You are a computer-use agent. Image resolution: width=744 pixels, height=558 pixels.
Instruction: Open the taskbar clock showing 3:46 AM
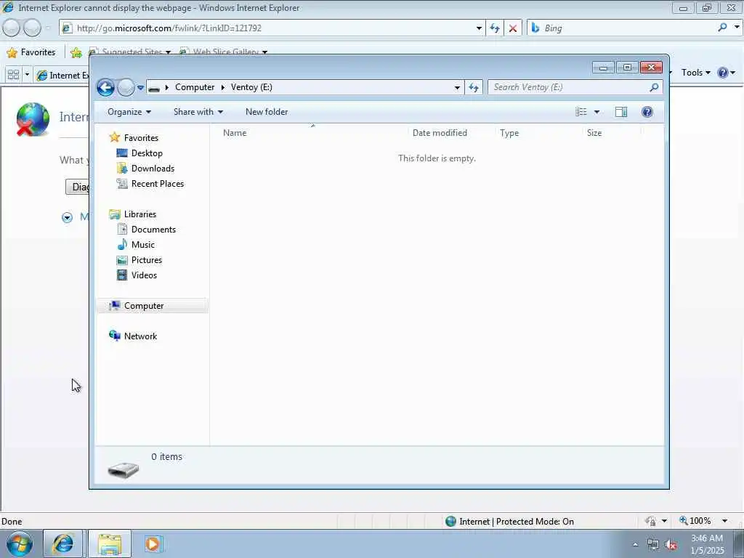(707, 544)
